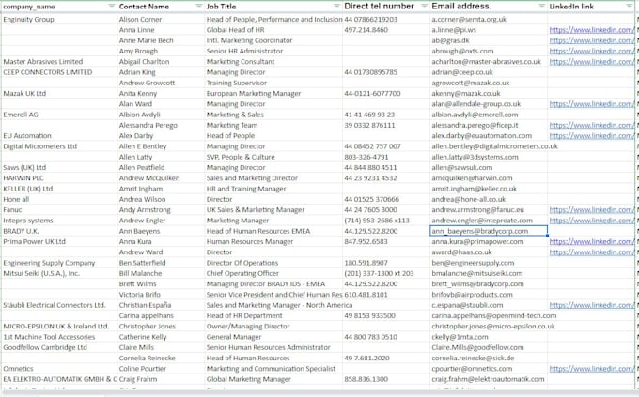
Task: Open Anna Linne's LinkedIn link
Action: click(x=592, y=30)
